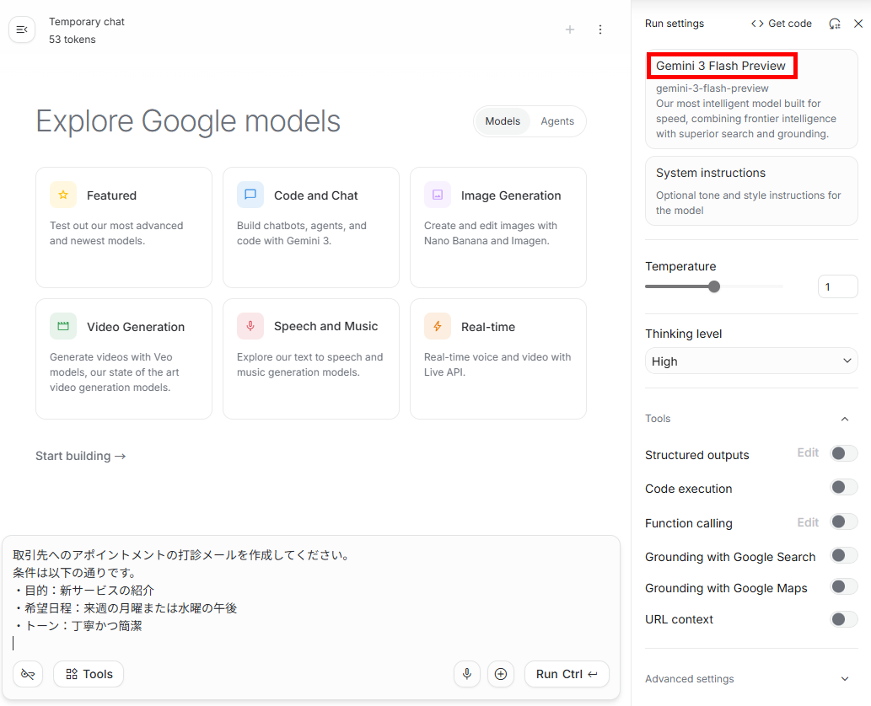Open System instructions editor
Image resolution: width=871 pixels, height=706 pixels.
(751, 191)
